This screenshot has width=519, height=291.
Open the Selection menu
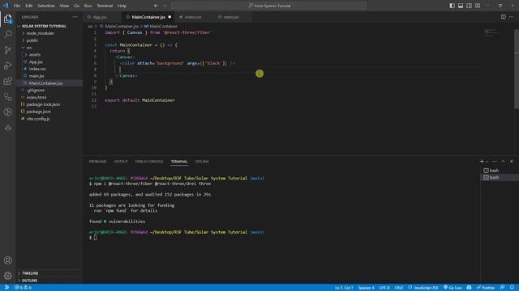pos(46,6)
